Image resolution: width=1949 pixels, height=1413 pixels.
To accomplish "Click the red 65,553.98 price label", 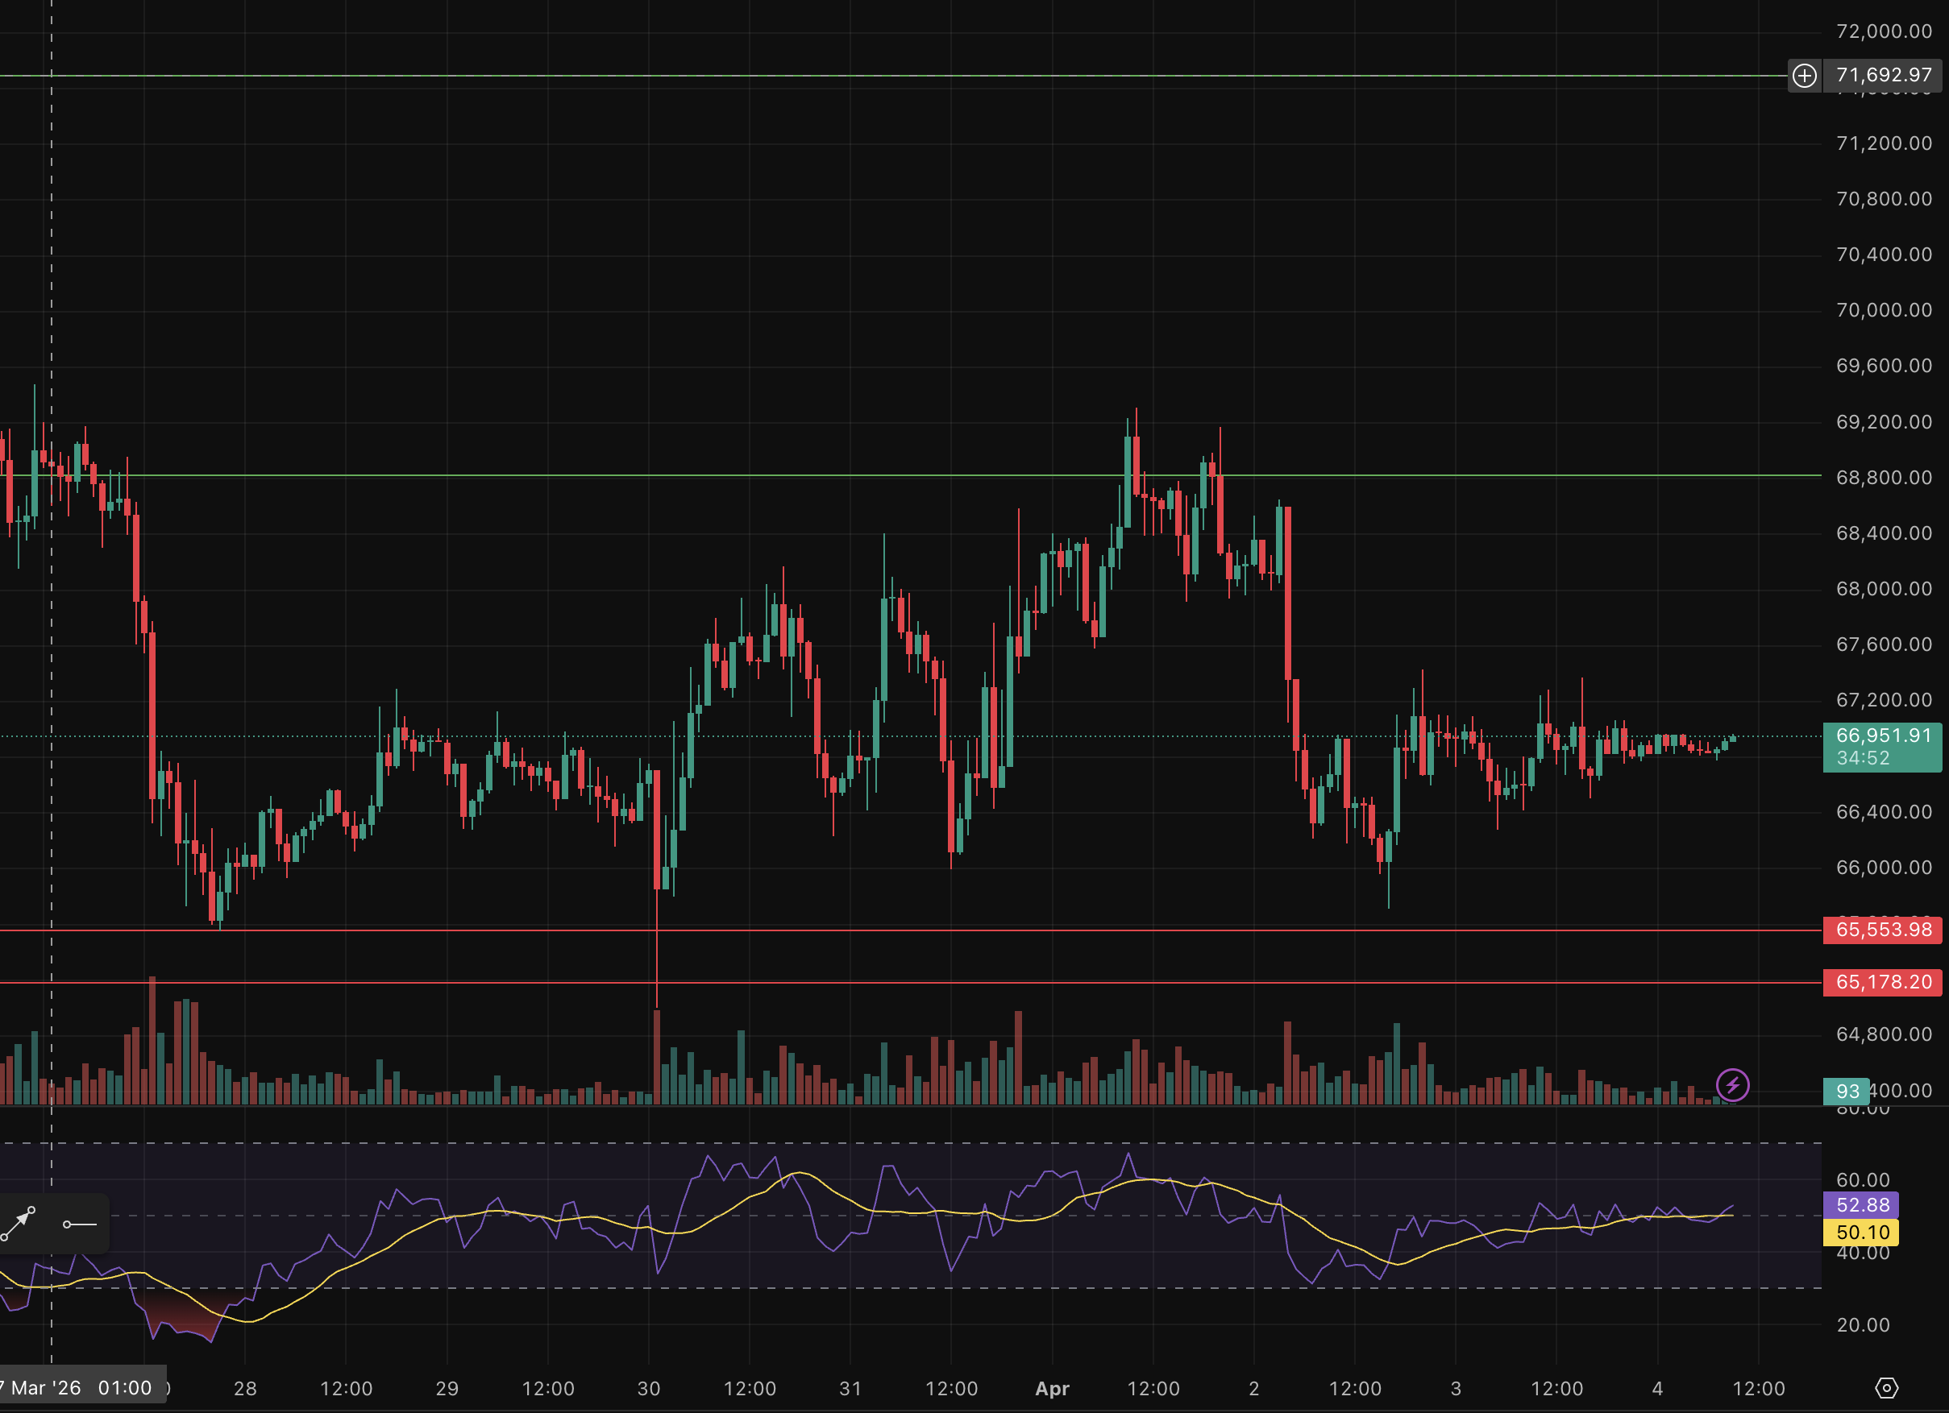I will [1882, 930].
